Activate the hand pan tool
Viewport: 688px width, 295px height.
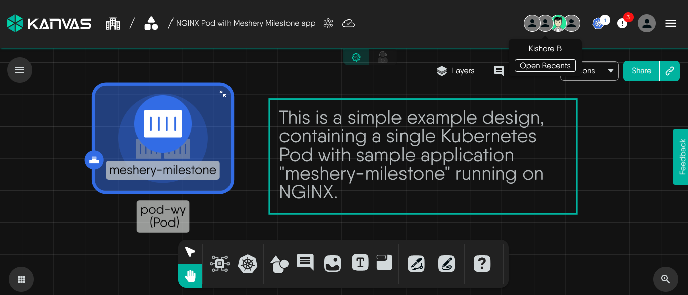[x=190, y=276]
